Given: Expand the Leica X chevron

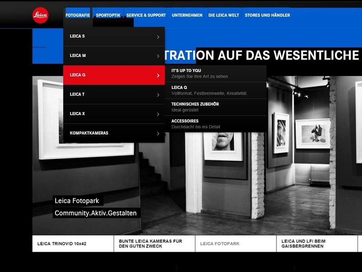Looking at the screenshot, I should click(x=157, y=114).
